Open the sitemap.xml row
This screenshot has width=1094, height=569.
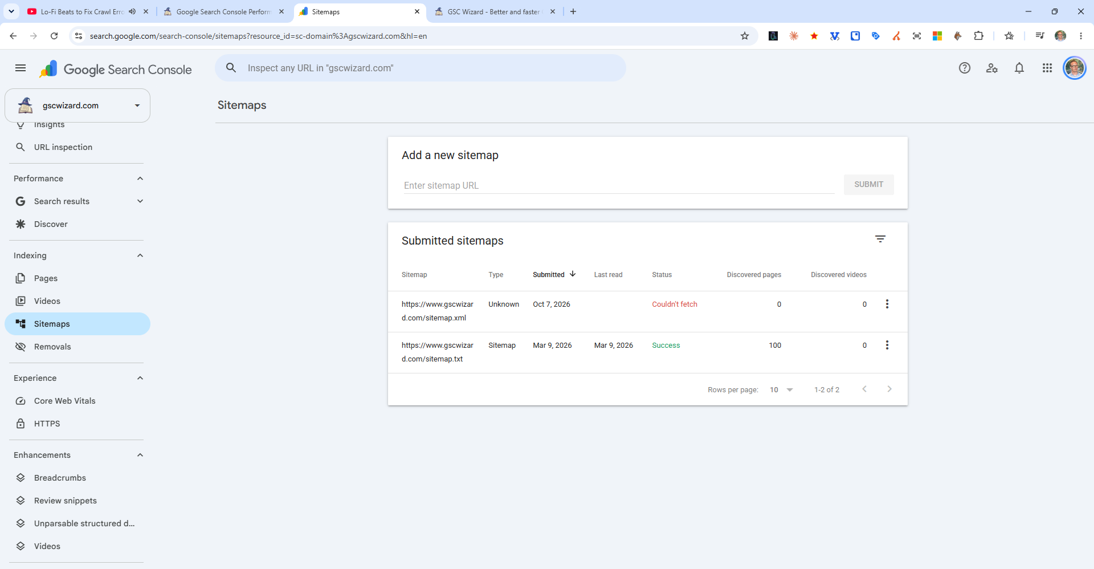[x=647, y=311]
